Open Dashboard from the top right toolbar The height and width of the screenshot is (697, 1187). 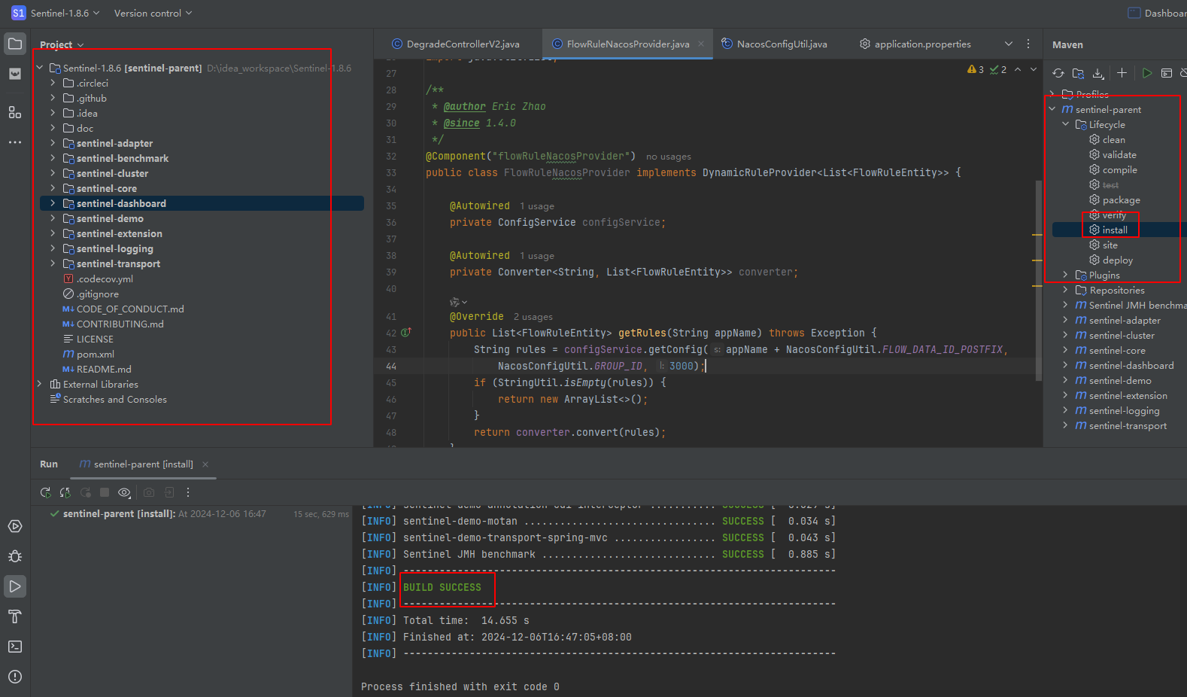1157,13
